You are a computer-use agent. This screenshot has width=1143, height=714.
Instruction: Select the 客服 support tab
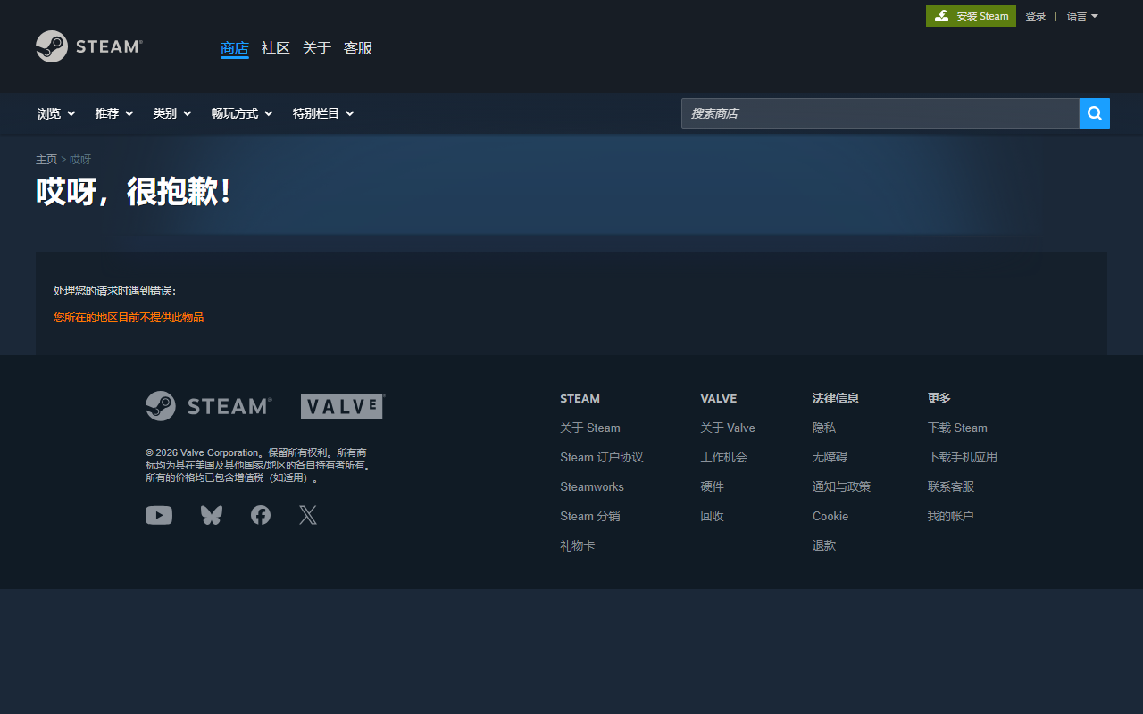(358, 48)
